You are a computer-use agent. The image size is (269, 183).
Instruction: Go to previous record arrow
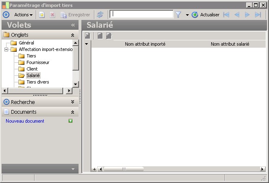[x=237, y=15]
